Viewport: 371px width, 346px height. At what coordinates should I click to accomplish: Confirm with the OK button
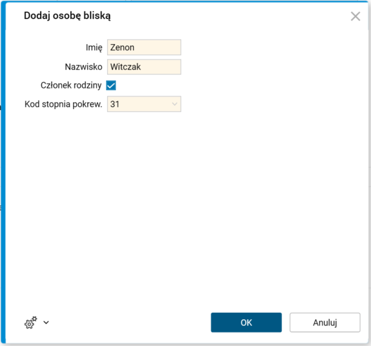coord(246,322)
